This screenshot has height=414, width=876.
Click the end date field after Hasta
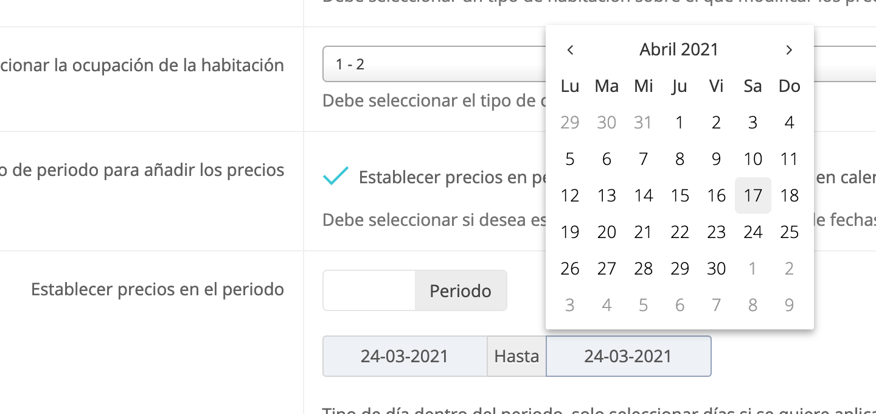(x=628, y=356)
